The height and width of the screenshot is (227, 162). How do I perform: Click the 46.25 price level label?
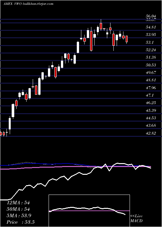(151, 103)
